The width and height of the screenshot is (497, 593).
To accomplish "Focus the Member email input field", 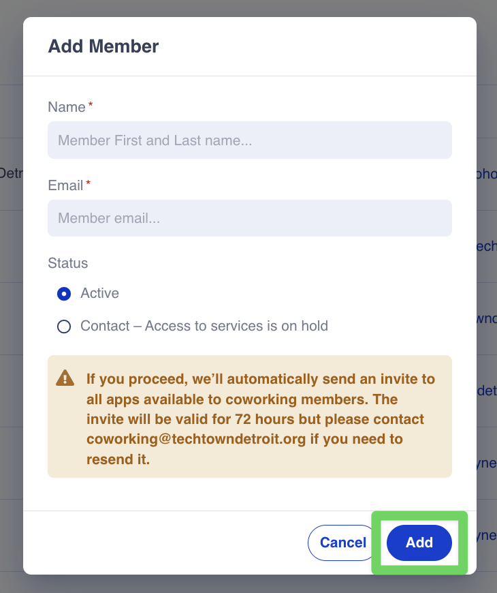I will 249,218.
